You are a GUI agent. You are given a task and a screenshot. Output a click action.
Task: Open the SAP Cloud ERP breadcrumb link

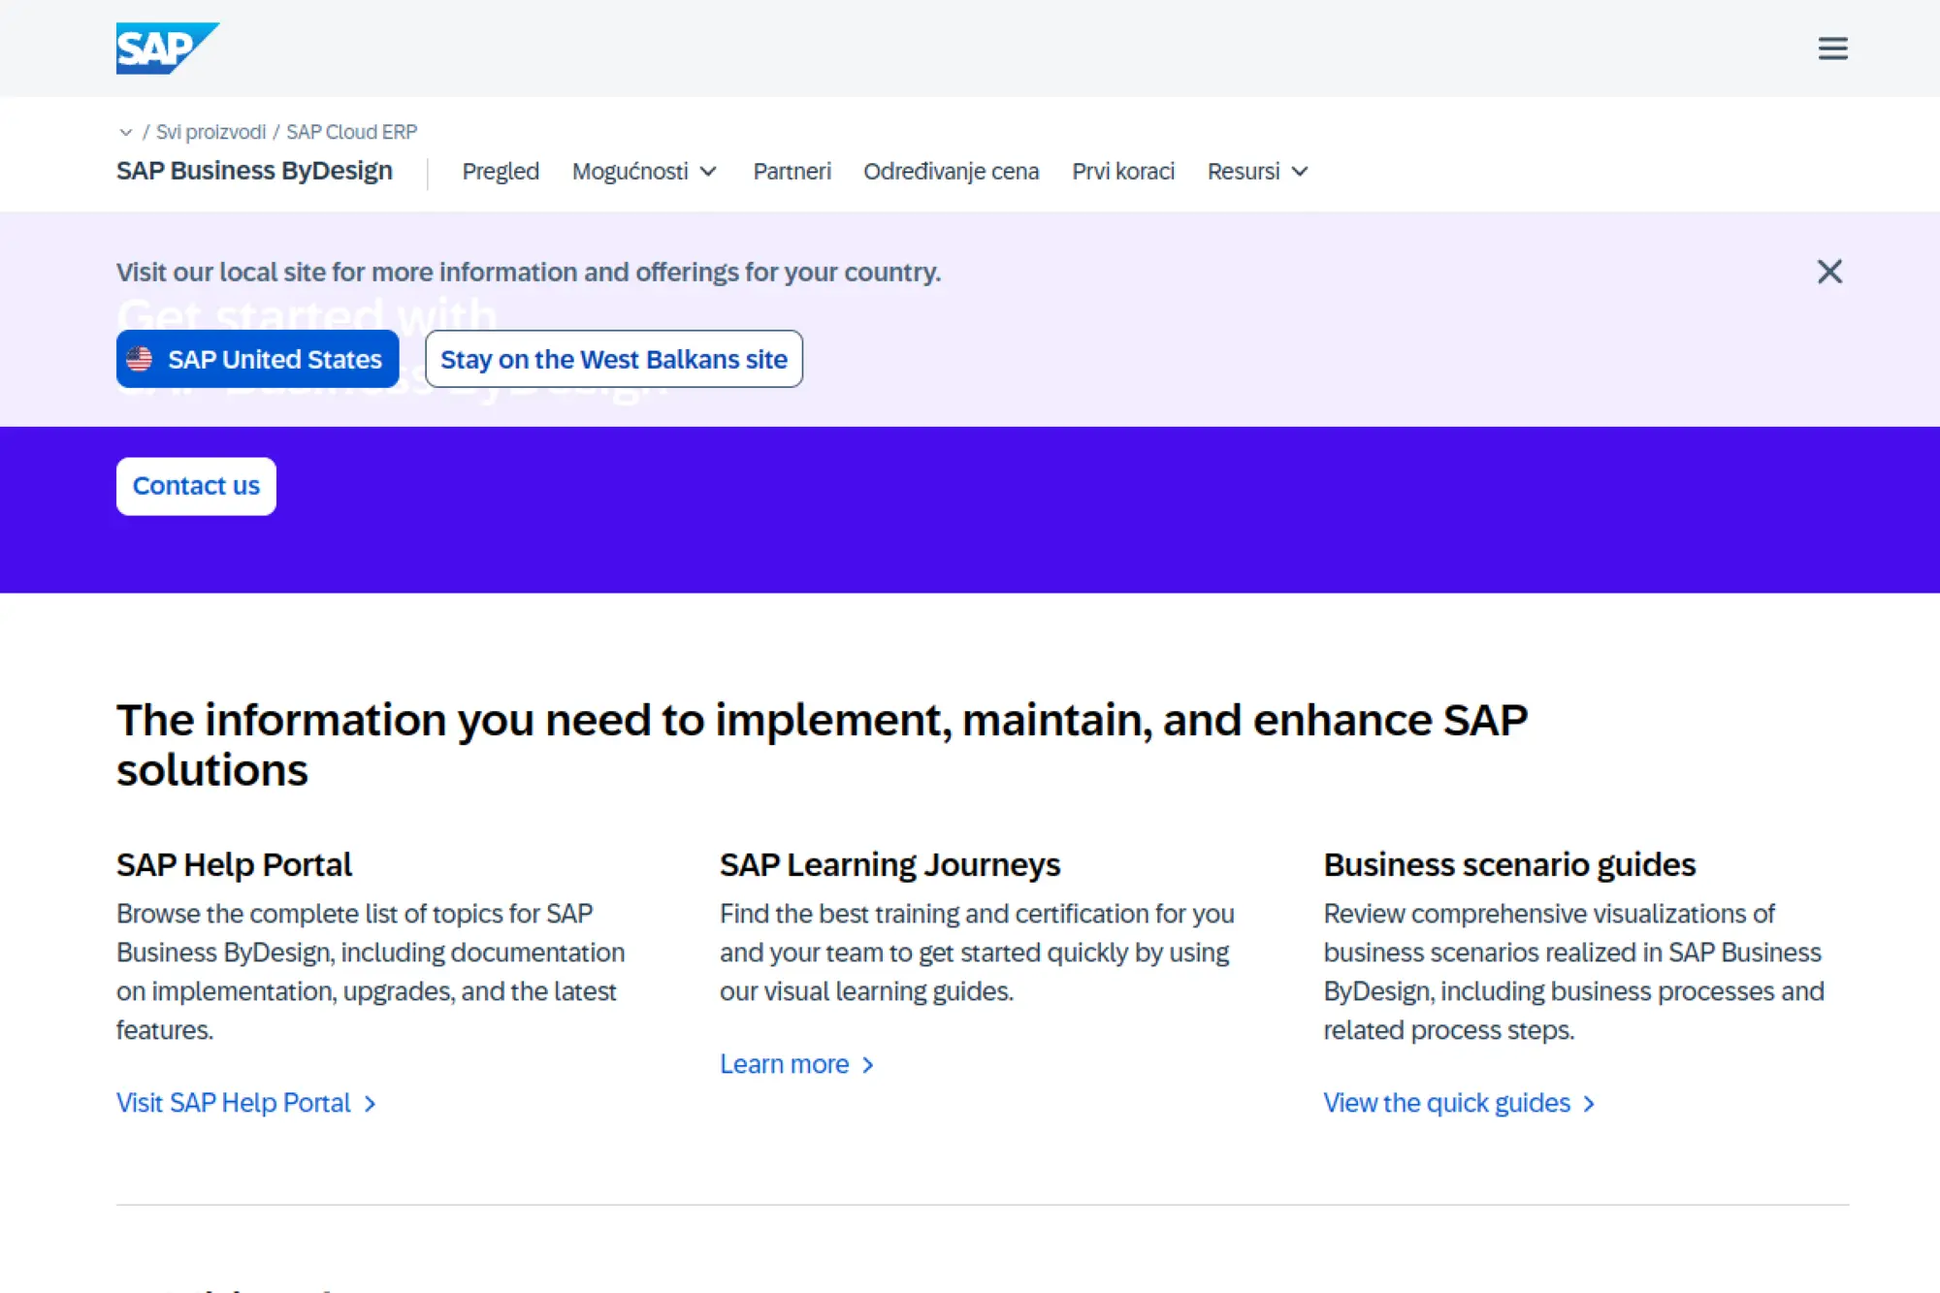(x=352, y=132)
